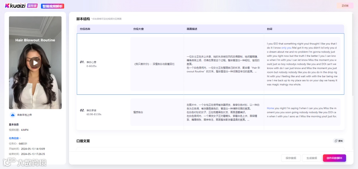Image resolution: width=358 pixels, height=169 pixels.
Task: Click the highlighted 'Home' word
Action: click(x=270, y=108)
